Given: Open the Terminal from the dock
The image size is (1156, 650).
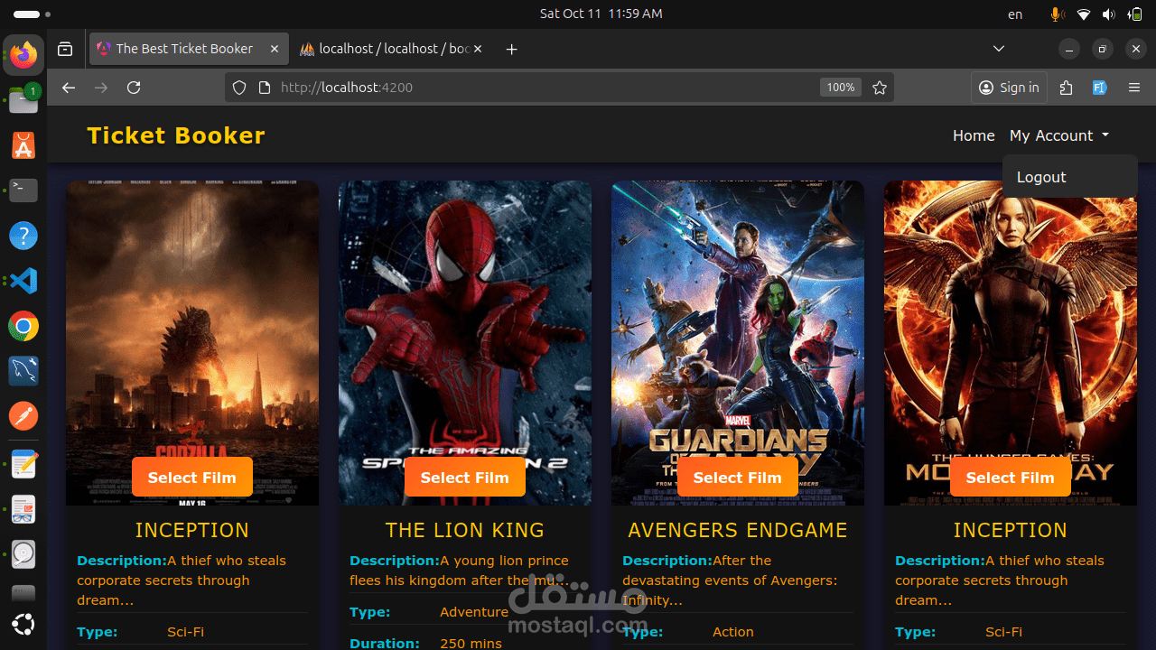Looking at the screenshot, I should click(23, 190).
